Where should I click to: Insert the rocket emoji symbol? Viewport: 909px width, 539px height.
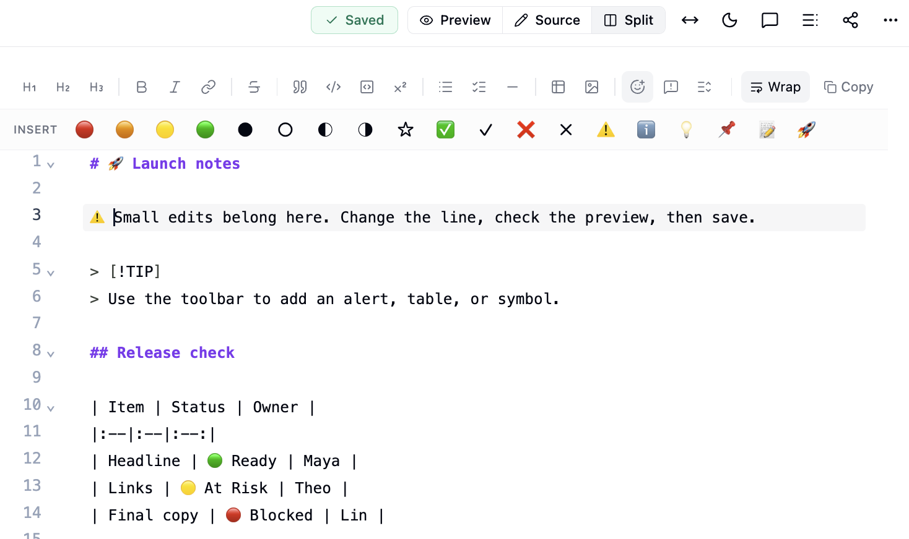pos(806,130)
